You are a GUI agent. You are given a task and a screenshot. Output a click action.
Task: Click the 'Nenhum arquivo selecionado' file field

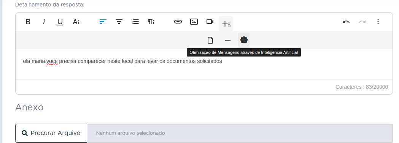tap(240, 133)
